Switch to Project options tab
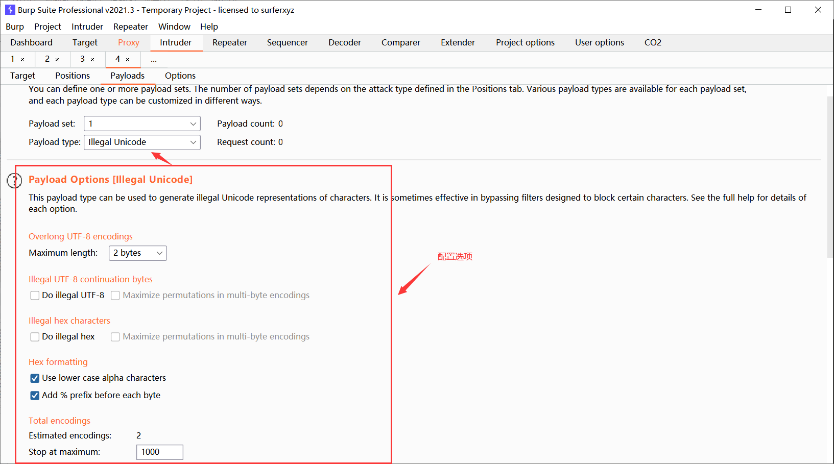The height and width of the screenshot is (464, 834). [525, 42]
